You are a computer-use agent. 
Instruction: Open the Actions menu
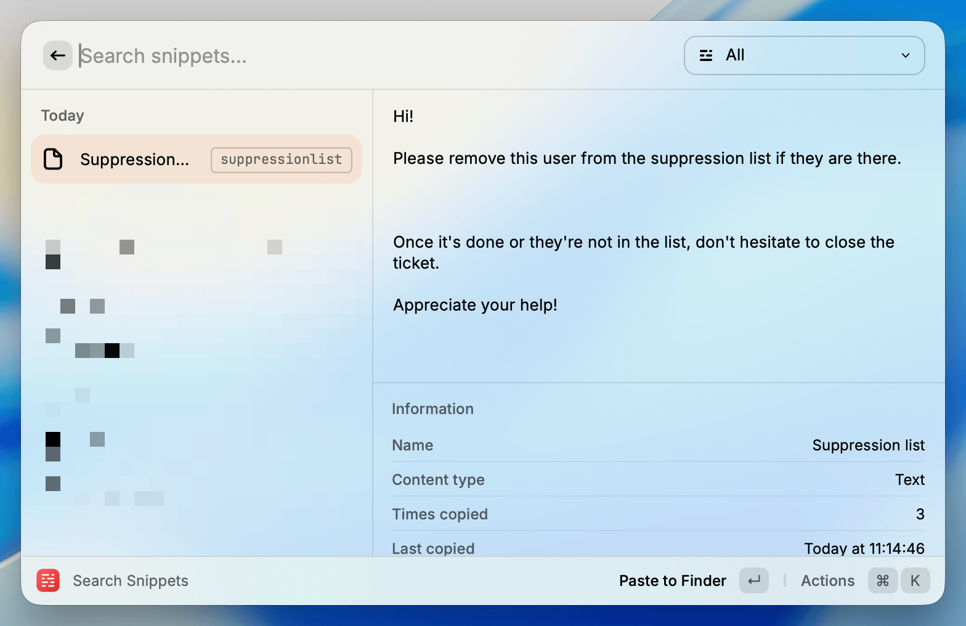(827, 580)
